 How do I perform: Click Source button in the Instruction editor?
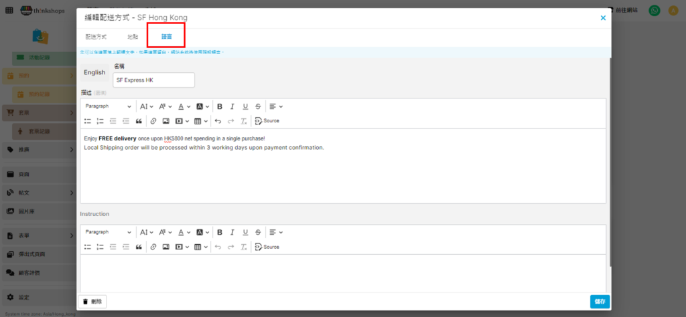(267, 247)
